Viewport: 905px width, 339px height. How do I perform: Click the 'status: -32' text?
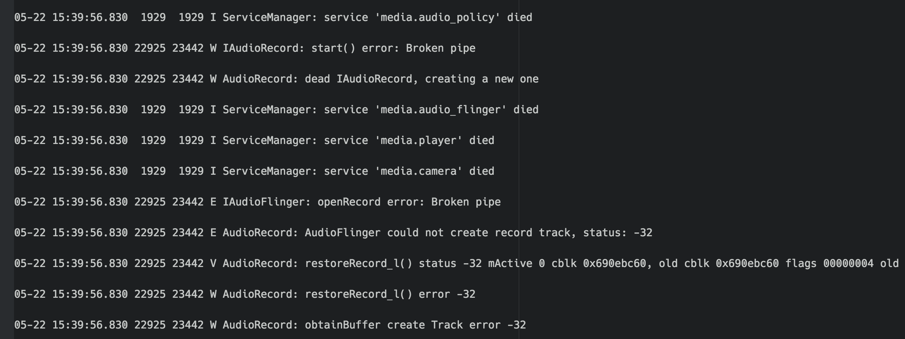(617, 233)
